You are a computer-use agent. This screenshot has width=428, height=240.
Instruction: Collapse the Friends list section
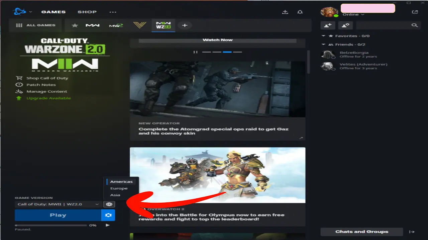(323, 44)
